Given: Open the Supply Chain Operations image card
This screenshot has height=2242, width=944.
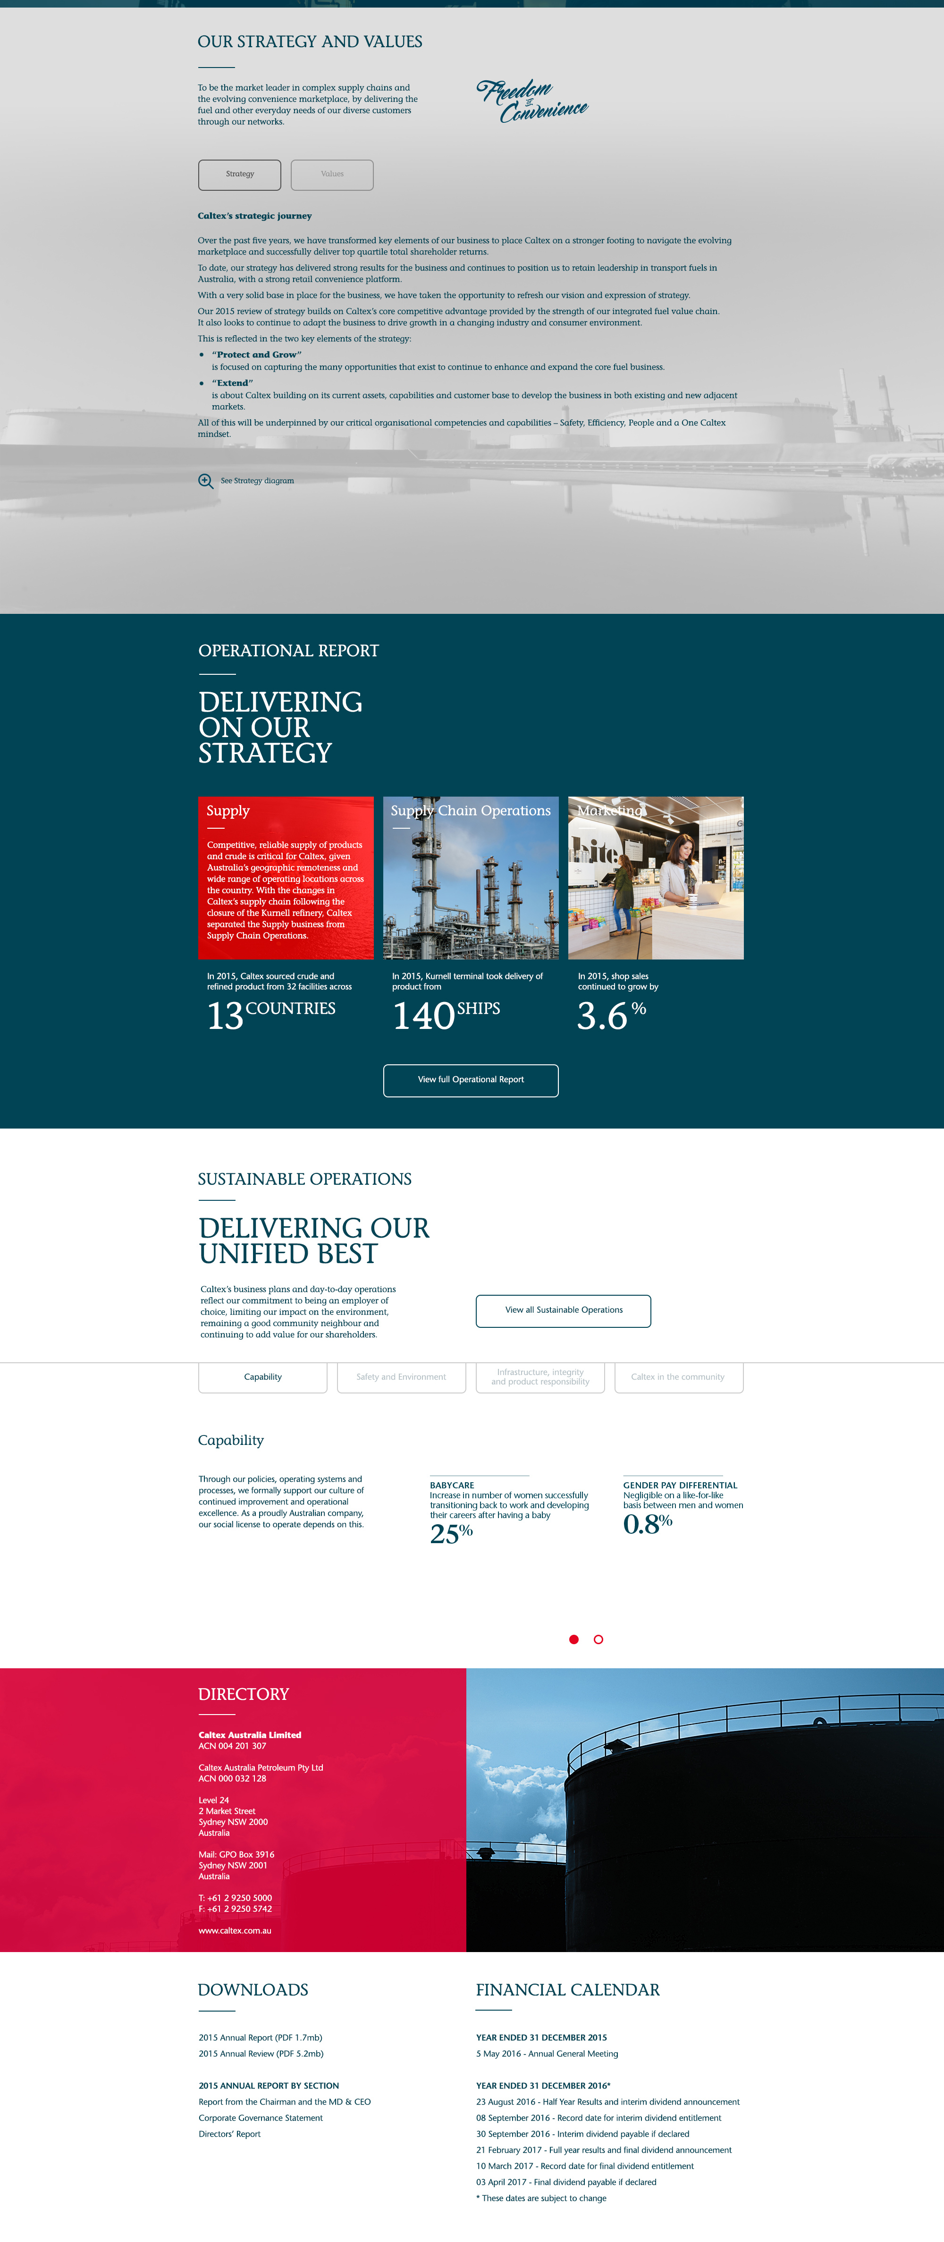Looking at the screenshot, I should click(471, 878).
